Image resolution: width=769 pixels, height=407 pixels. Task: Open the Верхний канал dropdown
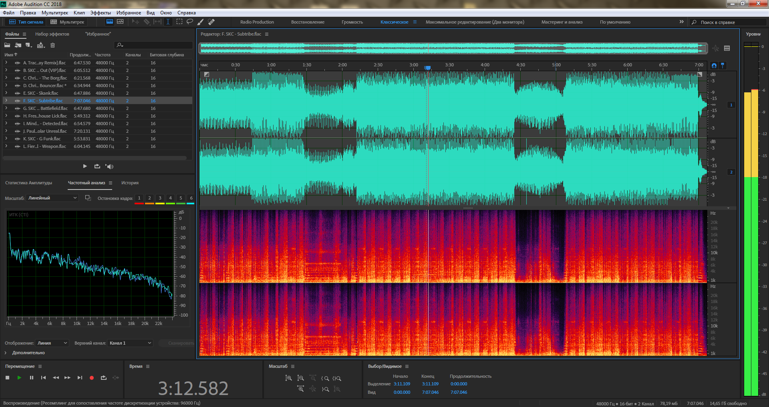(130, 343)
